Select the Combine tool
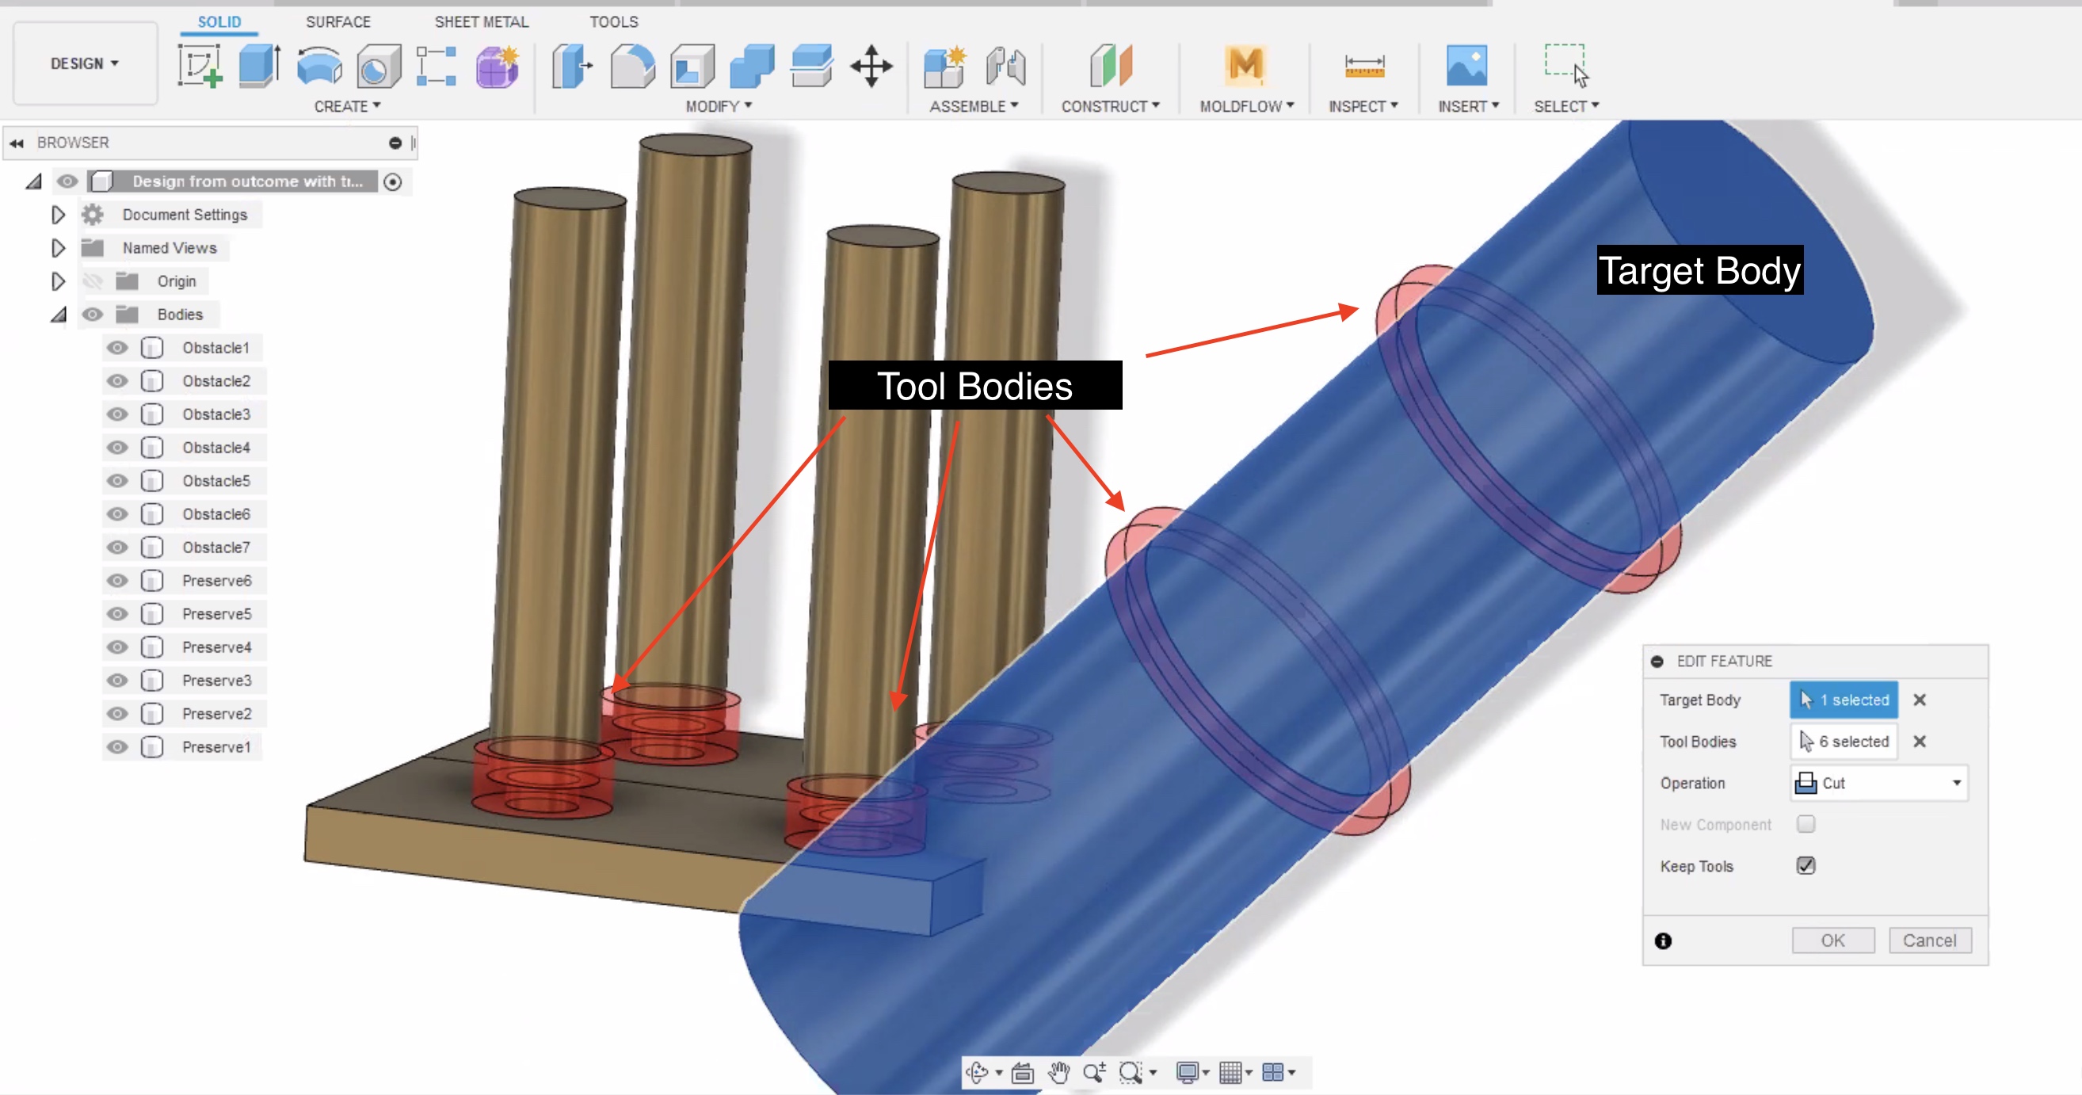 click(752, 67)
